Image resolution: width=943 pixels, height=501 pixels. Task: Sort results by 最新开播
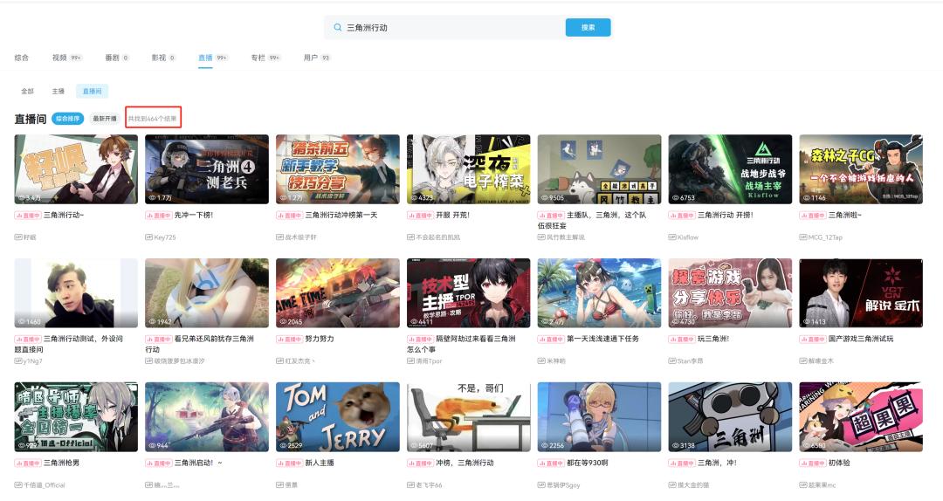[x=105, y=119]
